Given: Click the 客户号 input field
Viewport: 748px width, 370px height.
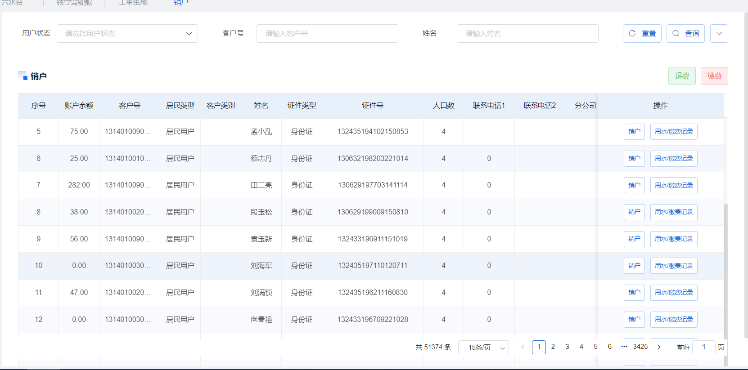Looking at the screenshot, I should click(x=327, y=33).
